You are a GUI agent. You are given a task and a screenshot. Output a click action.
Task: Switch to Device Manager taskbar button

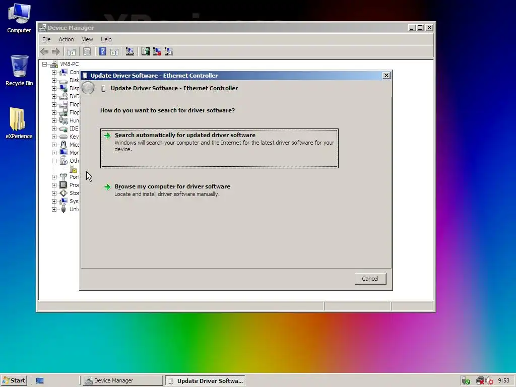click(x=122, y=381)
